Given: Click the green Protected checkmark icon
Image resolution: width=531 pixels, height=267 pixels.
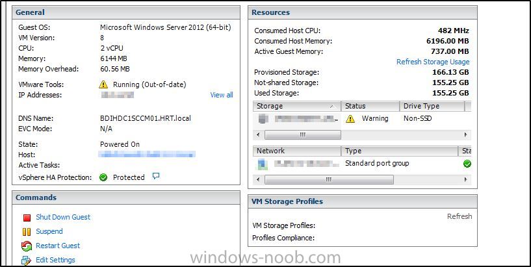Looking at the screenshot, I should (103, 177).
